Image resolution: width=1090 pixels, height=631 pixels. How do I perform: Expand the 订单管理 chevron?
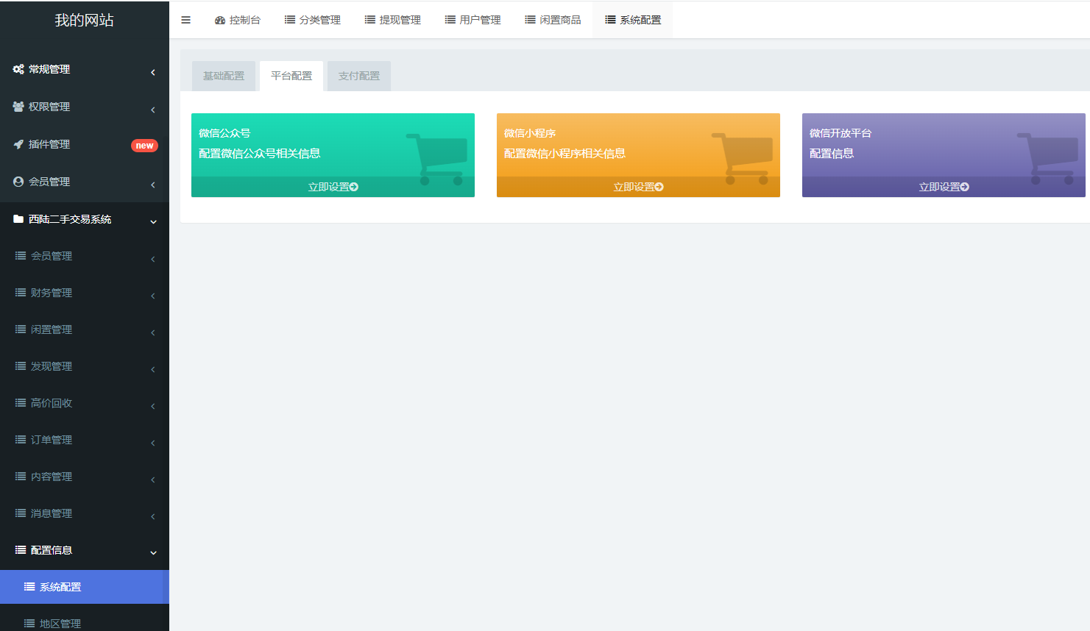[153, 443]
